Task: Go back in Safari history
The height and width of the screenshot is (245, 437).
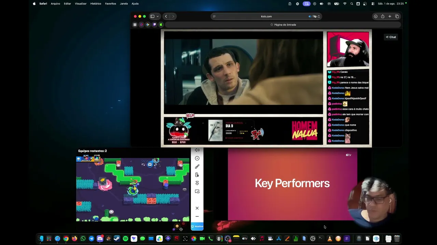Action: [x=166, y=16]
